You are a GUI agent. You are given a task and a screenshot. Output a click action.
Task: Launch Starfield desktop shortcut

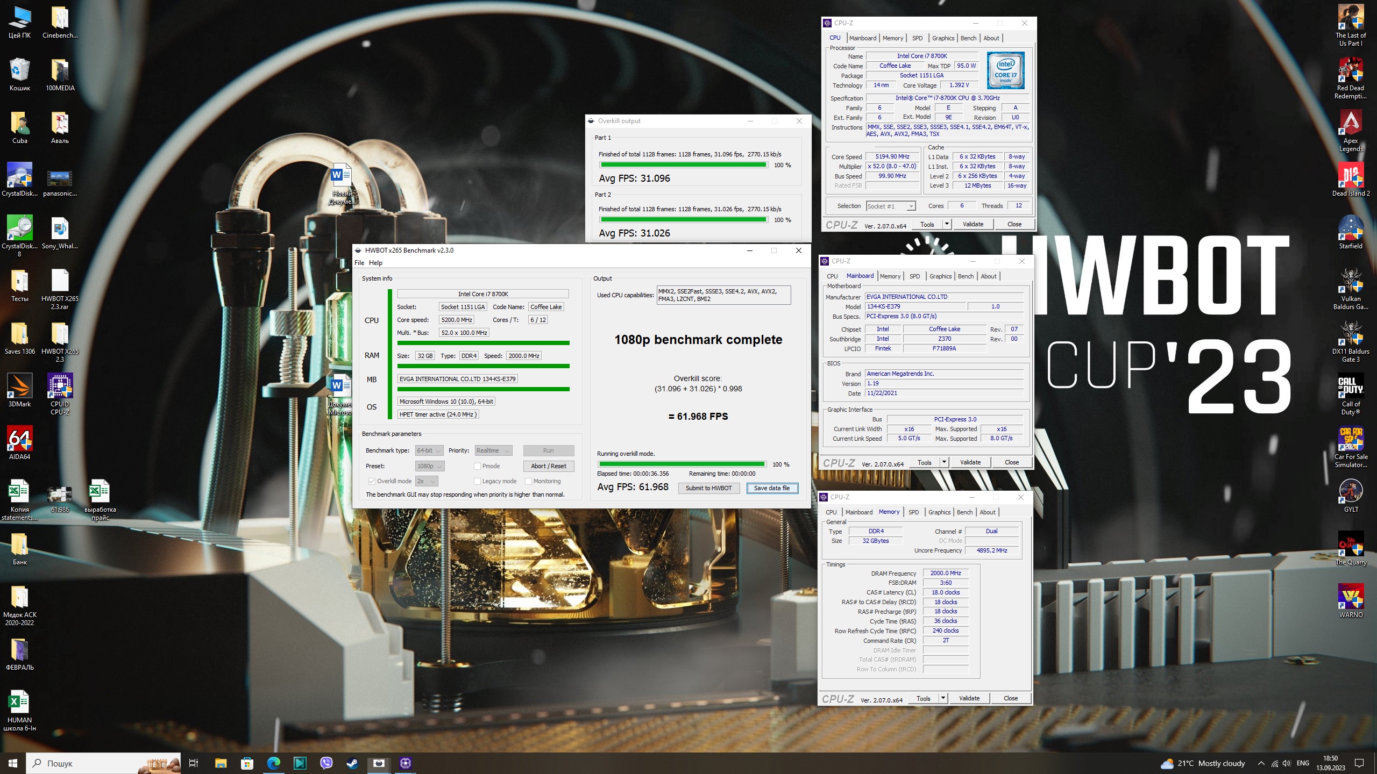1351,233
